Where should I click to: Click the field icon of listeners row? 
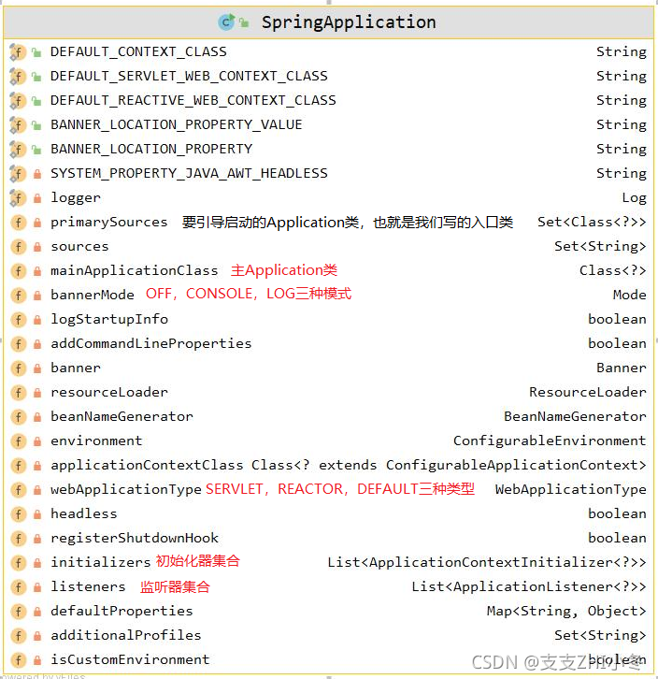tap(18, 586)
